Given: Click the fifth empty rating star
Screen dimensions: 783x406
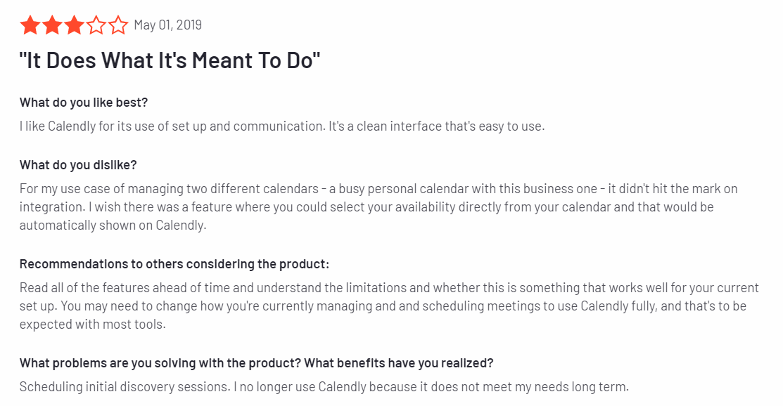Looking at the screenshot, I should [x=117, y=26].
